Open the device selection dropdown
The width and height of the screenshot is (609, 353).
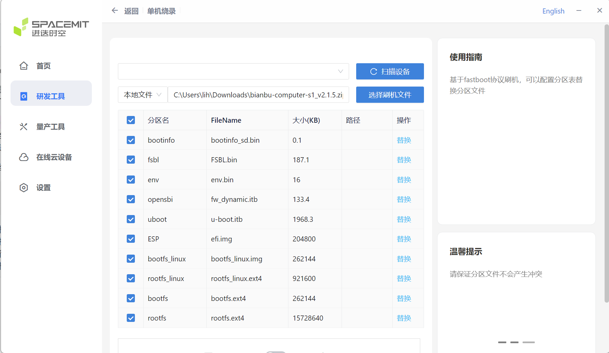tap(234, 71)
